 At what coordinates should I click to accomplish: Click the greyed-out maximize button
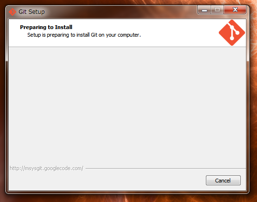[x=217, y=10]
